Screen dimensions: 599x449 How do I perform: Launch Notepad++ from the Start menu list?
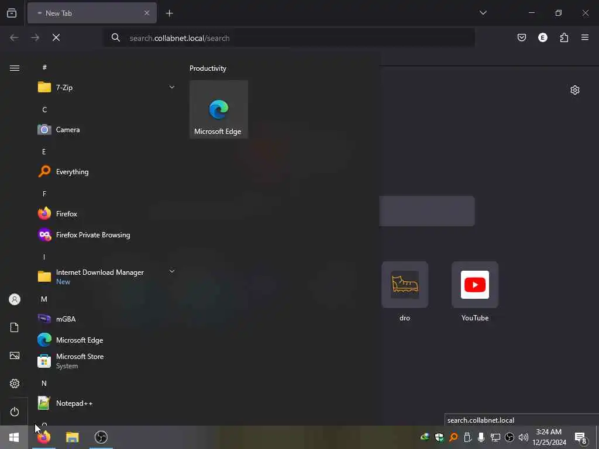(x=106, y=403)
